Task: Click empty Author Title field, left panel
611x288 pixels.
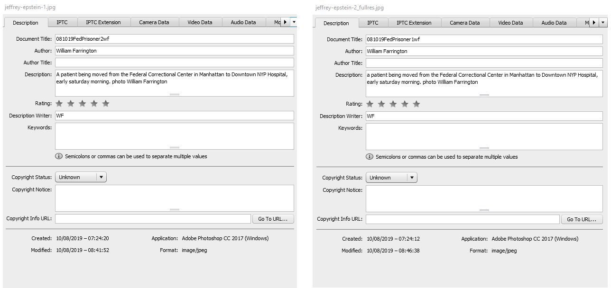Action: [175, 63]
